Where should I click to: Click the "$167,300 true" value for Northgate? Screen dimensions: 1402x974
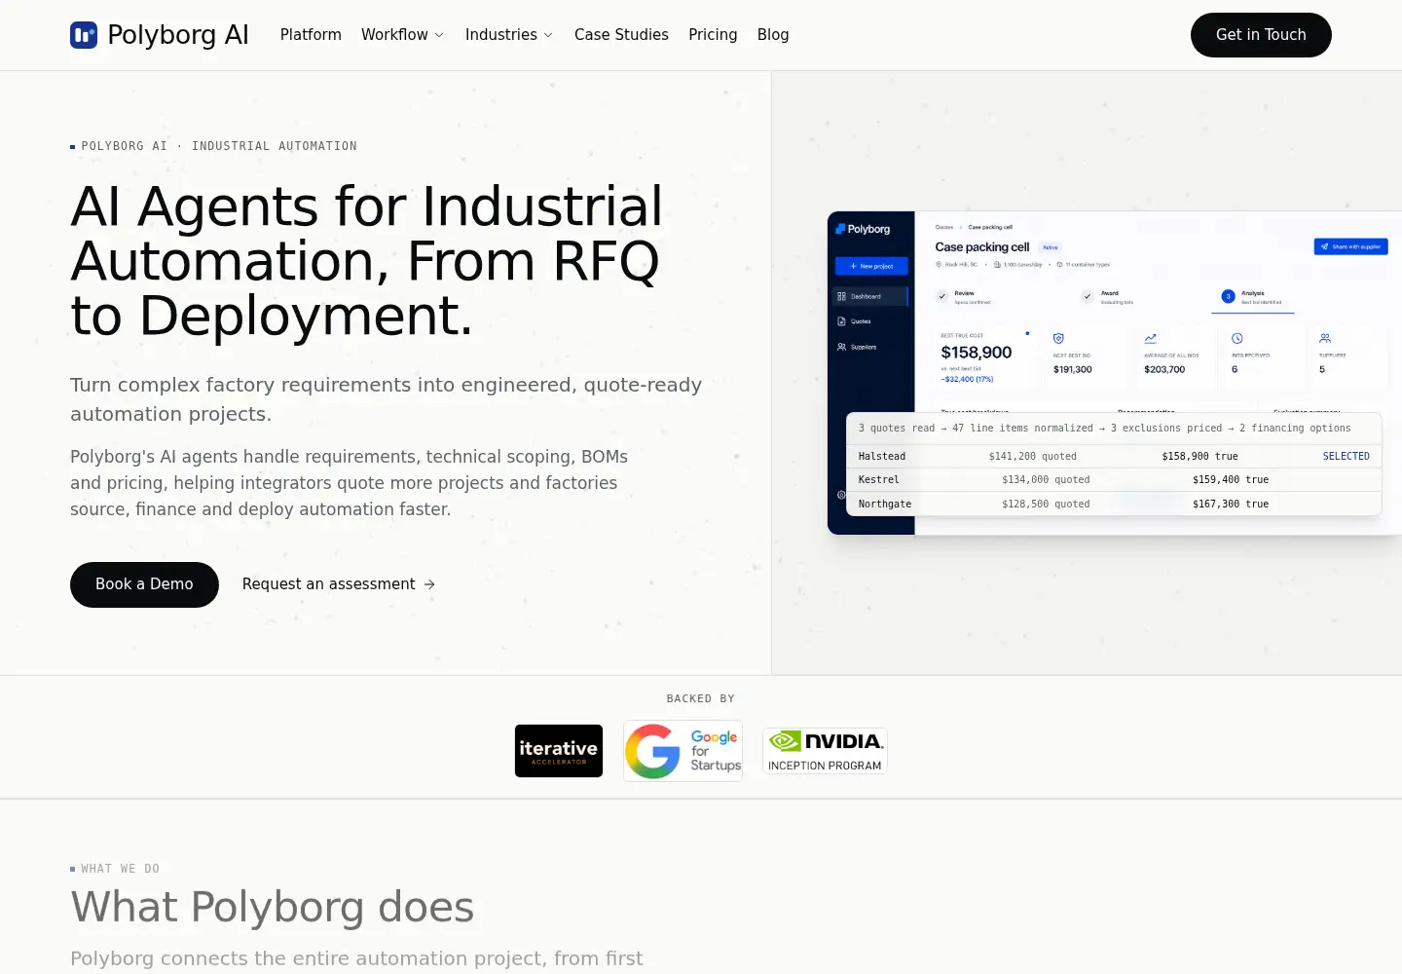coord(1231,504)
